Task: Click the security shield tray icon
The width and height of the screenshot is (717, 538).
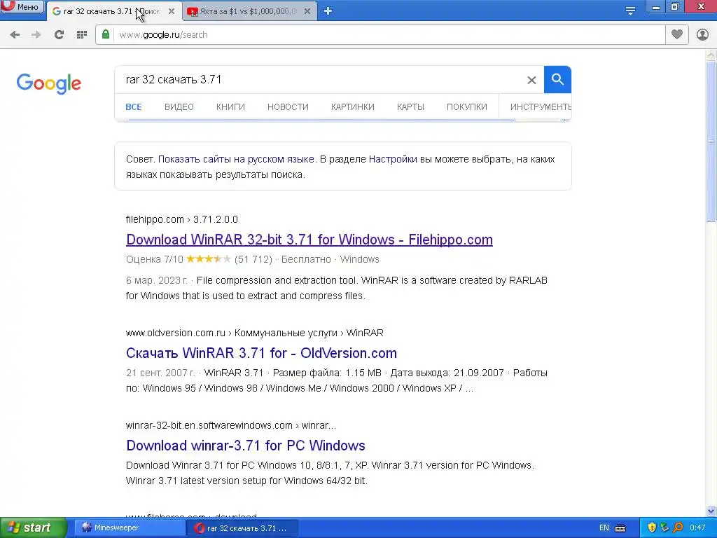Action: [652, 528]
